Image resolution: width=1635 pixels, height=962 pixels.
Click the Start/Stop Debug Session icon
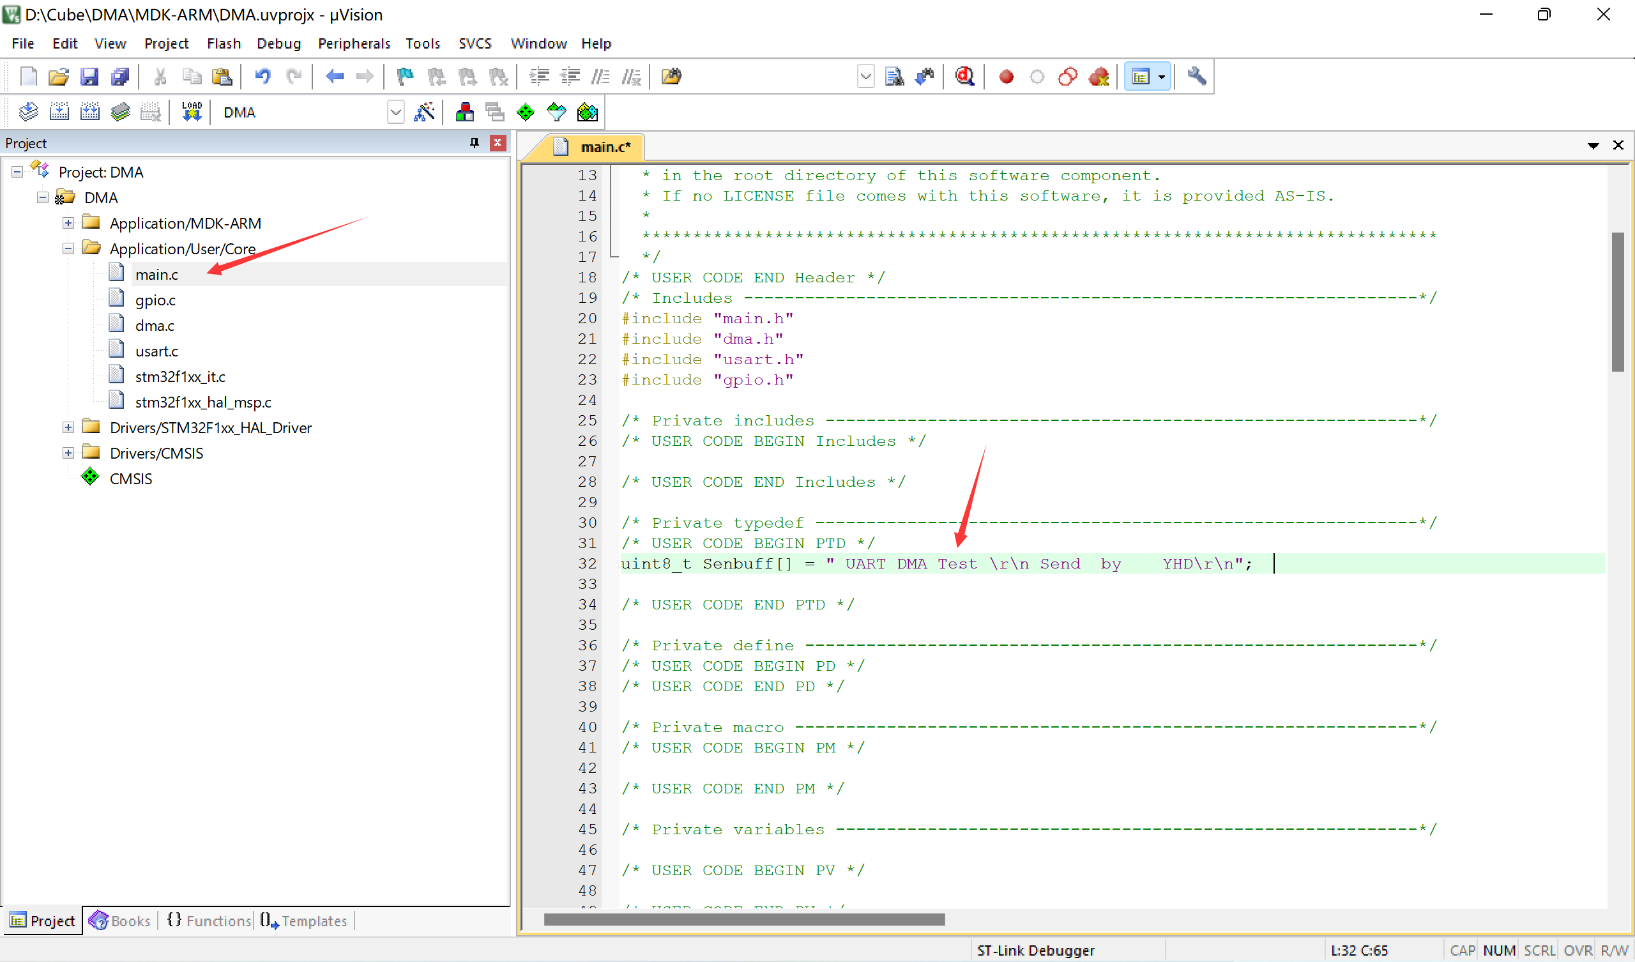click(x=964, y=77)
